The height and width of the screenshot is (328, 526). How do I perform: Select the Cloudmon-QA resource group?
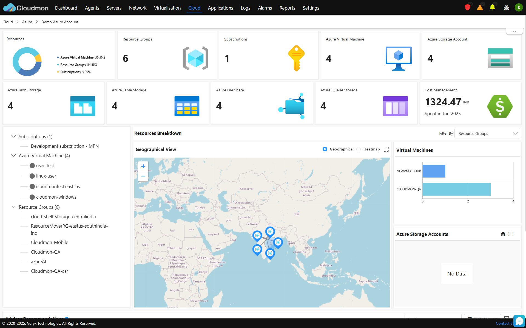pyautogui.click(x=46, y=252)
